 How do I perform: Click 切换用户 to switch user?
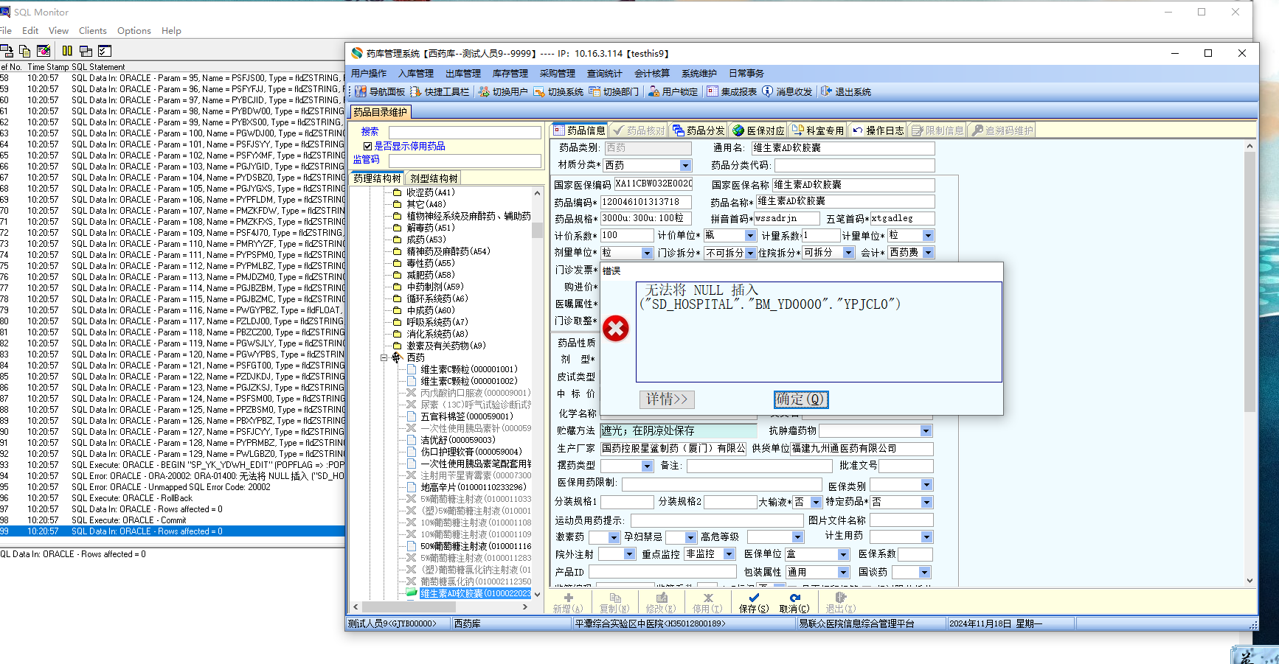(503, 91)
